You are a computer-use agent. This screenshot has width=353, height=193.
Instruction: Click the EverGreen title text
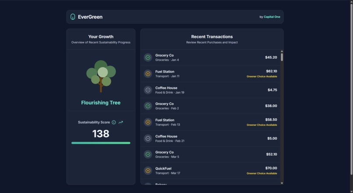click(90, 17)
